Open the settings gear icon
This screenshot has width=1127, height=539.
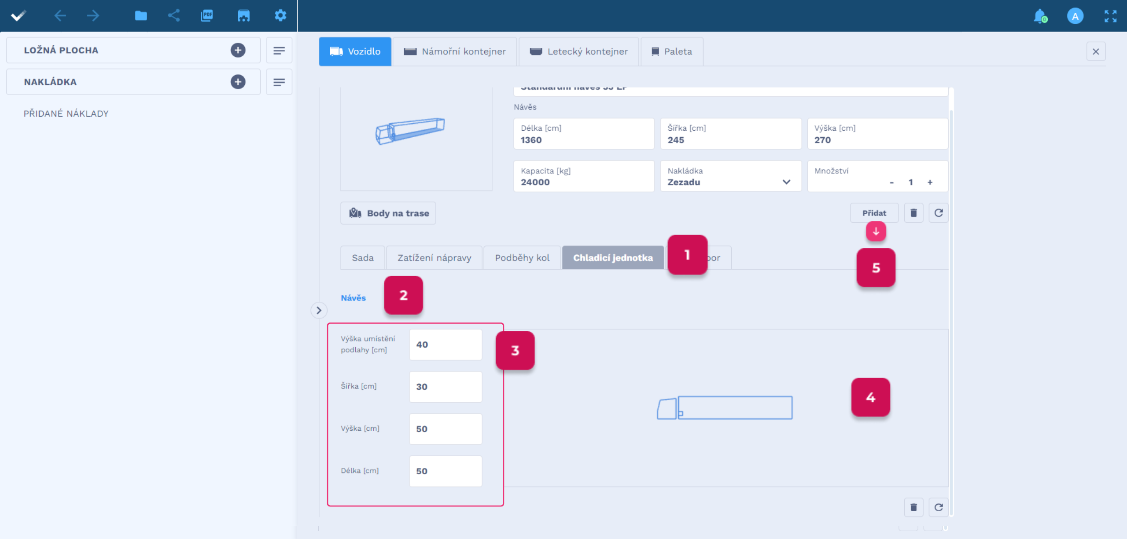(x=280, y=16)
